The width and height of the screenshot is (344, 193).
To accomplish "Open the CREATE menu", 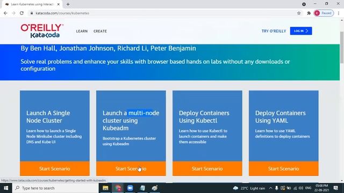I will (100, 31).
